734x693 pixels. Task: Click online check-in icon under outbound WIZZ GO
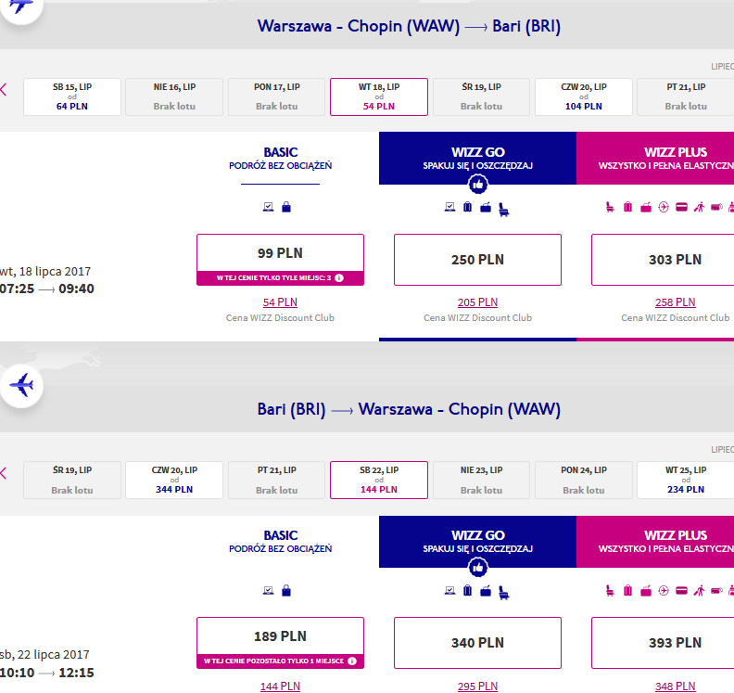pos(449,207)
